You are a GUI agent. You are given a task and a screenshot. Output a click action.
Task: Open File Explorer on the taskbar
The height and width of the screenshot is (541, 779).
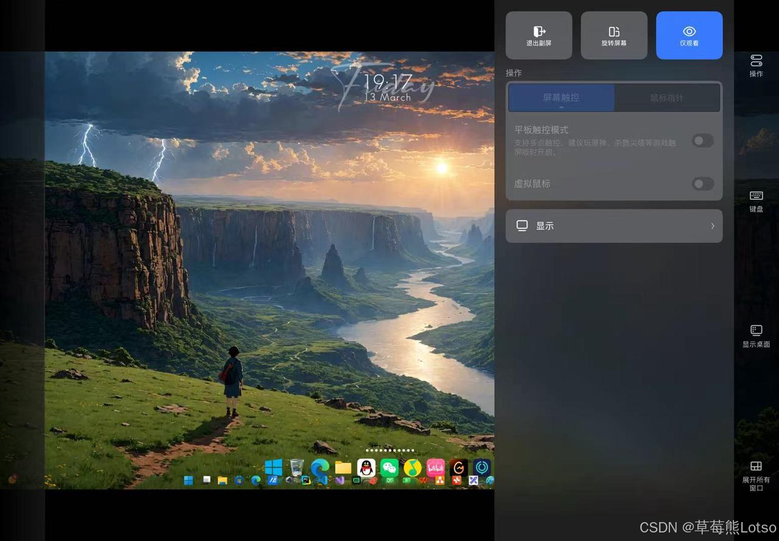coord(223,480)
